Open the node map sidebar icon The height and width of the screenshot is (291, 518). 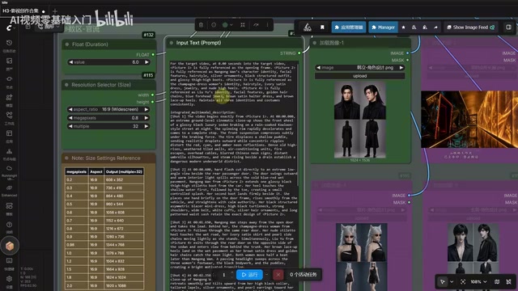click(9, 151)
